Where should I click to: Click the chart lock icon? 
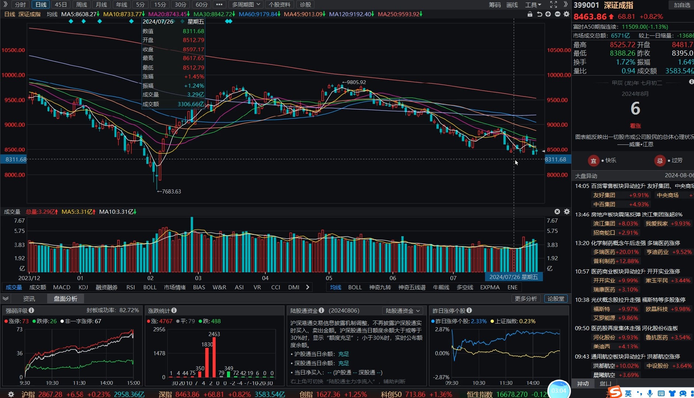[530, 14]
